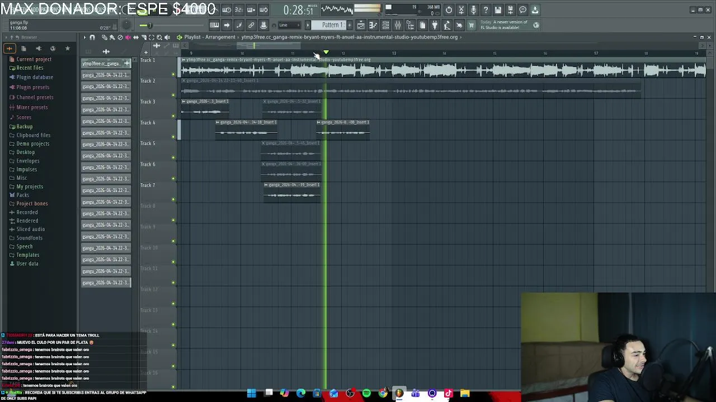Click the save project icon
This screenshot has width=716, height=402.
498,10
